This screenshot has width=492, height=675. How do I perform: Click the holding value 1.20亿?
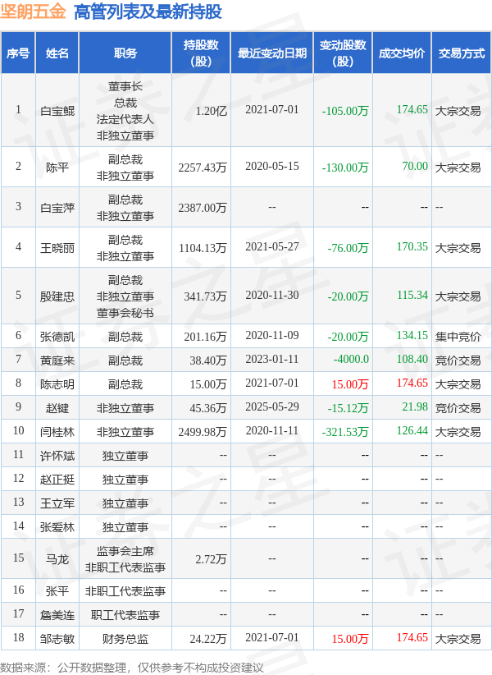click(211, 111)
